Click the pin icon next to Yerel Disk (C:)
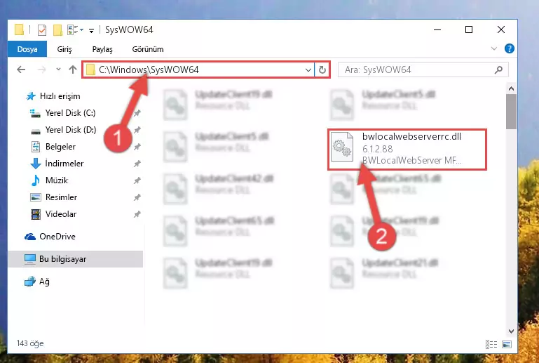 (137, 113)
